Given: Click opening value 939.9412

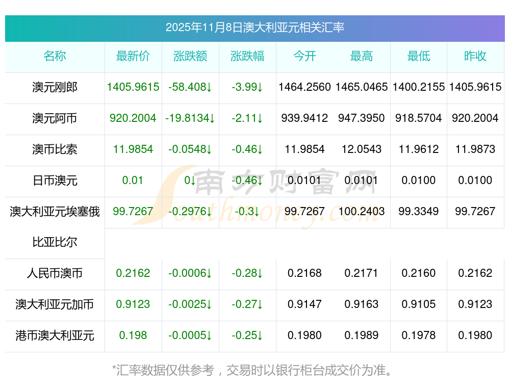Looking at the screenshot, I should tap(304, 118).
